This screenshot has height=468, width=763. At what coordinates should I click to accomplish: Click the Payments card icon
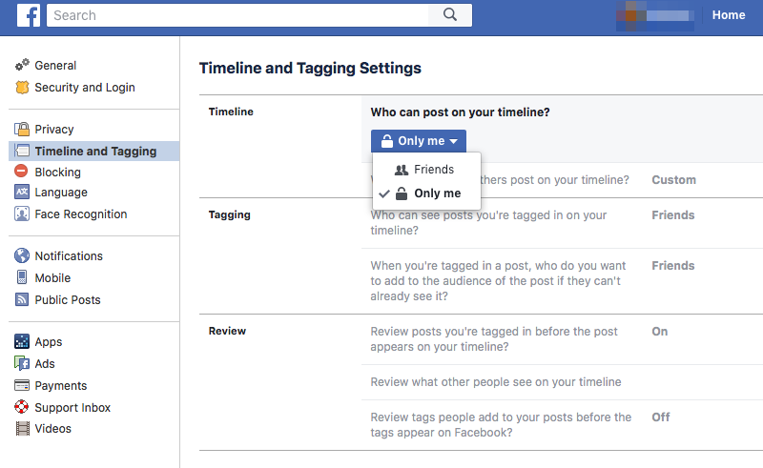[22, 385]
